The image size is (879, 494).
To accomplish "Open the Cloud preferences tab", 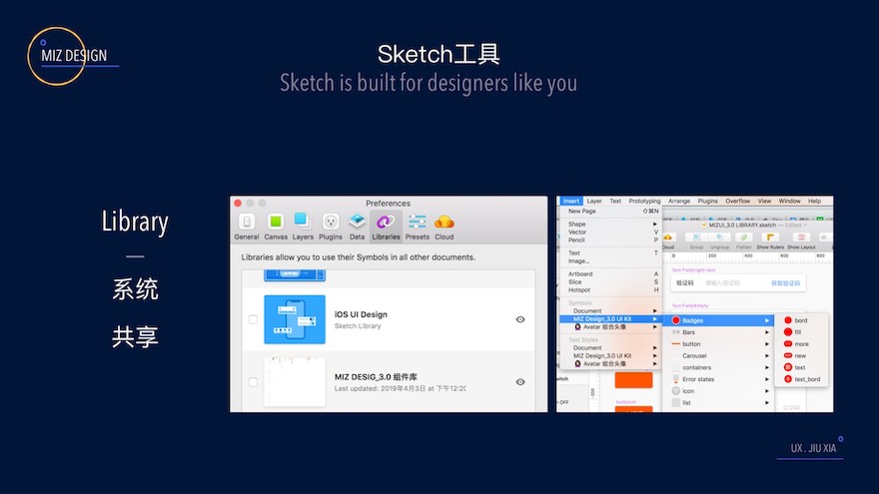I will (443, 227).
